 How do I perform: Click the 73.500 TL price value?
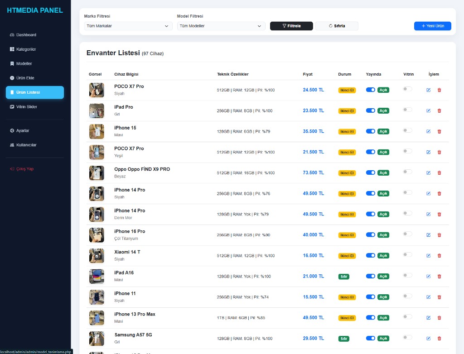pos(314,173)
